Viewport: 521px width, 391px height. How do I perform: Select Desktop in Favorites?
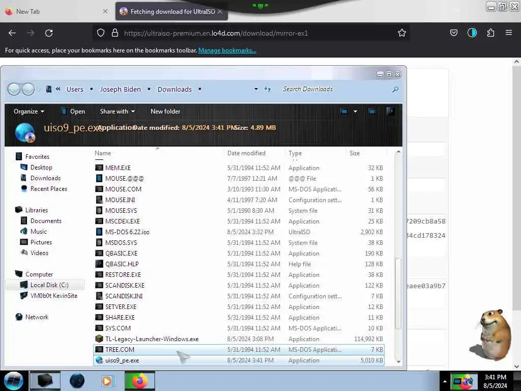pyautogui.click(x=37, y=167)
